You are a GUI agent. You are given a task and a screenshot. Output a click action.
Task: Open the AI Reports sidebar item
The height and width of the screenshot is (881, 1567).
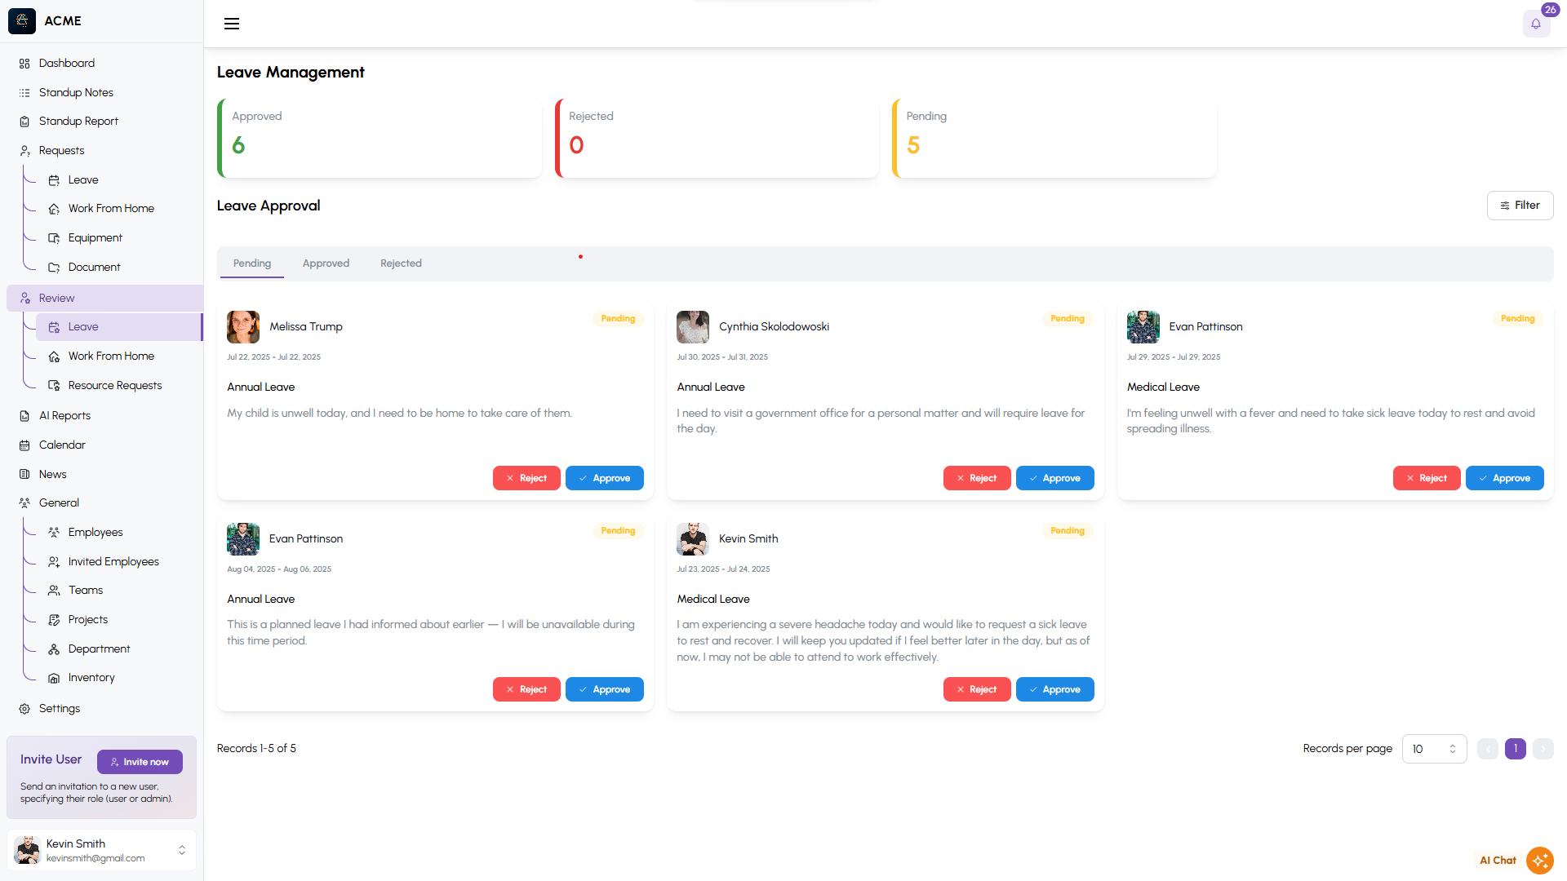point(64,416)
